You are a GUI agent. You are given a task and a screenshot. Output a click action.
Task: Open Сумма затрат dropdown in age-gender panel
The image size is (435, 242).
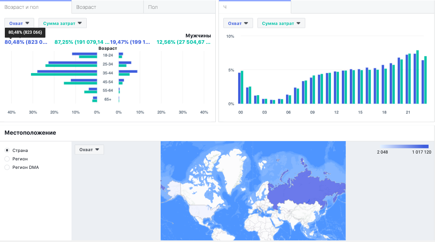click(x=62, y=23)
